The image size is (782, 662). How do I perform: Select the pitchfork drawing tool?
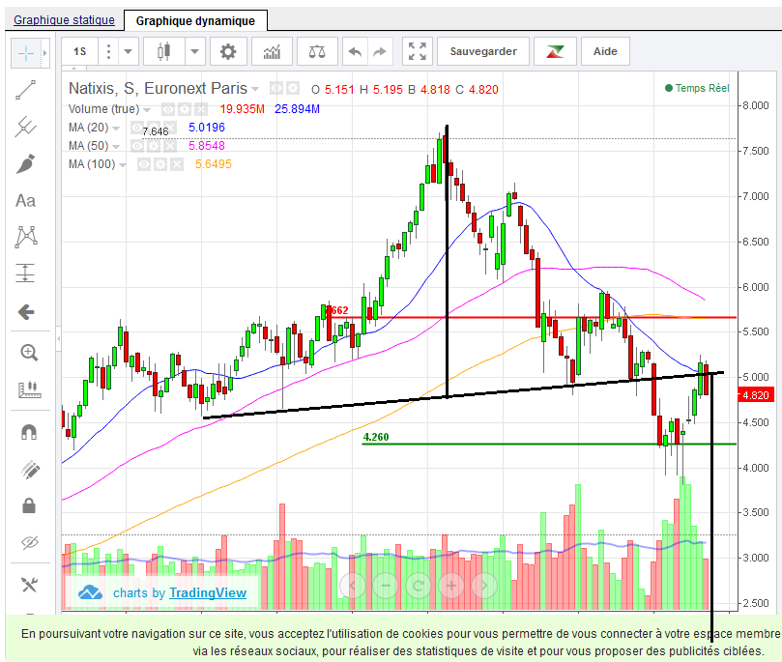(x=26, y=127)
